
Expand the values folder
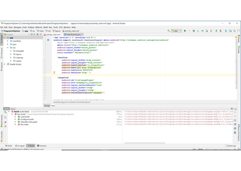(x=11, y=61)
